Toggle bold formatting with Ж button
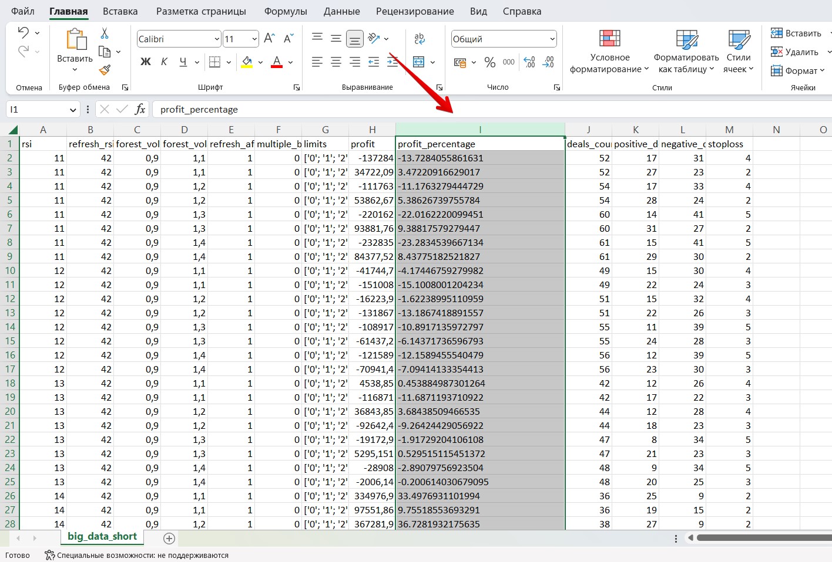832x562 pixels. (146, 62)
